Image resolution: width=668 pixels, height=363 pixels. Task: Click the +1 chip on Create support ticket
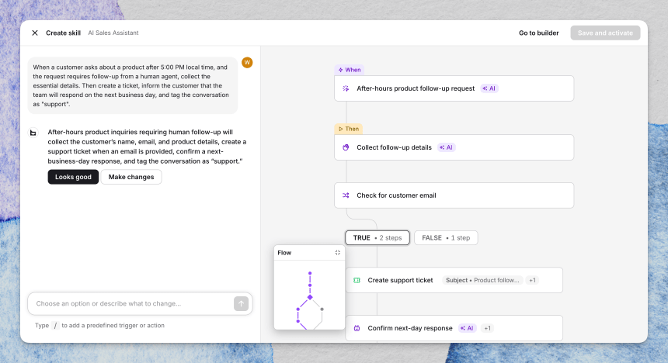tap(532, 280)
